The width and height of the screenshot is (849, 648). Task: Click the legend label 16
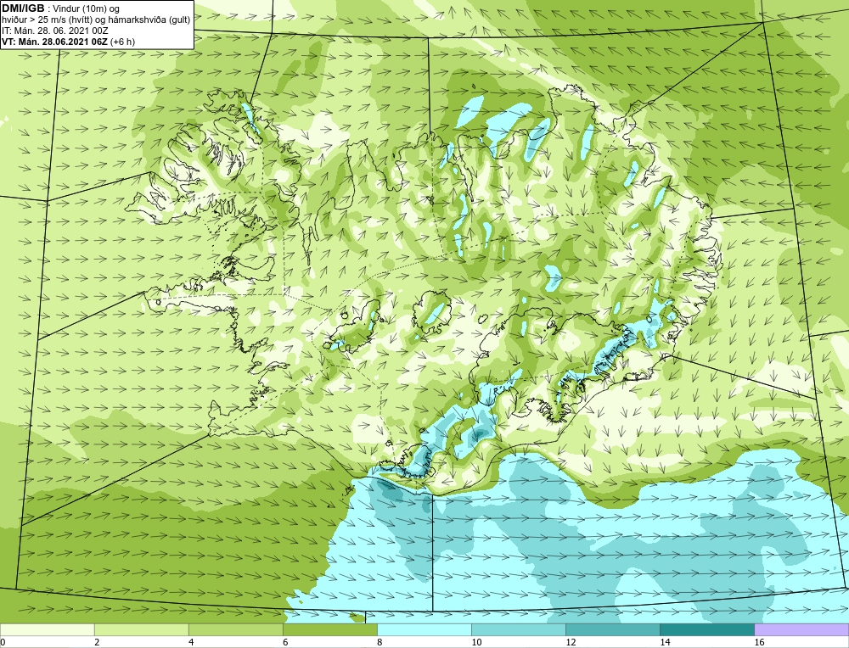[759, 642]
